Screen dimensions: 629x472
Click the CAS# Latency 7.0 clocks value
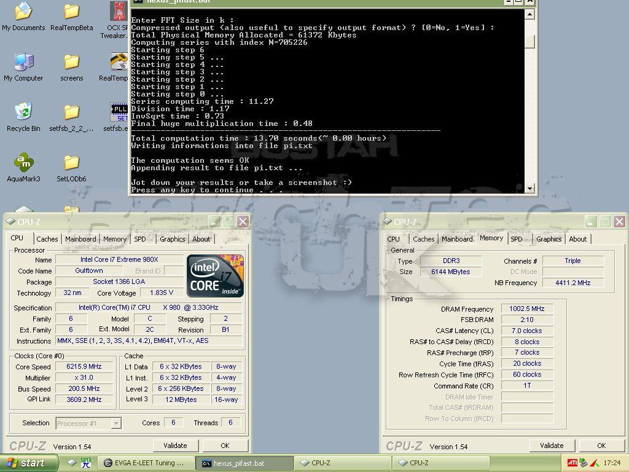[527, 331]
